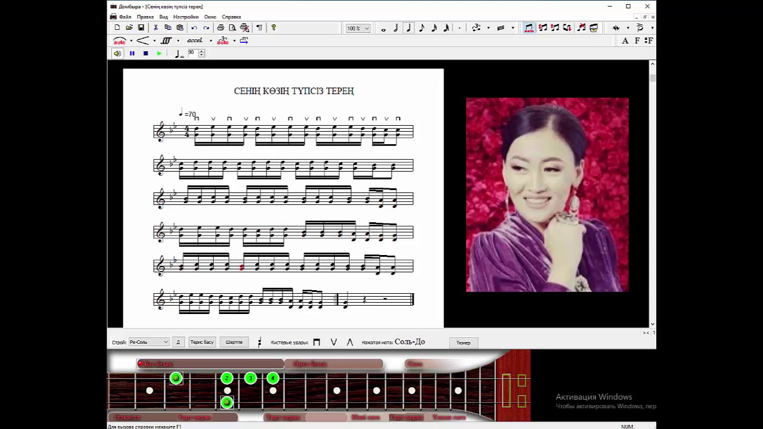Create a new document
Screen dimensions: 763x429
pos(117,27)
